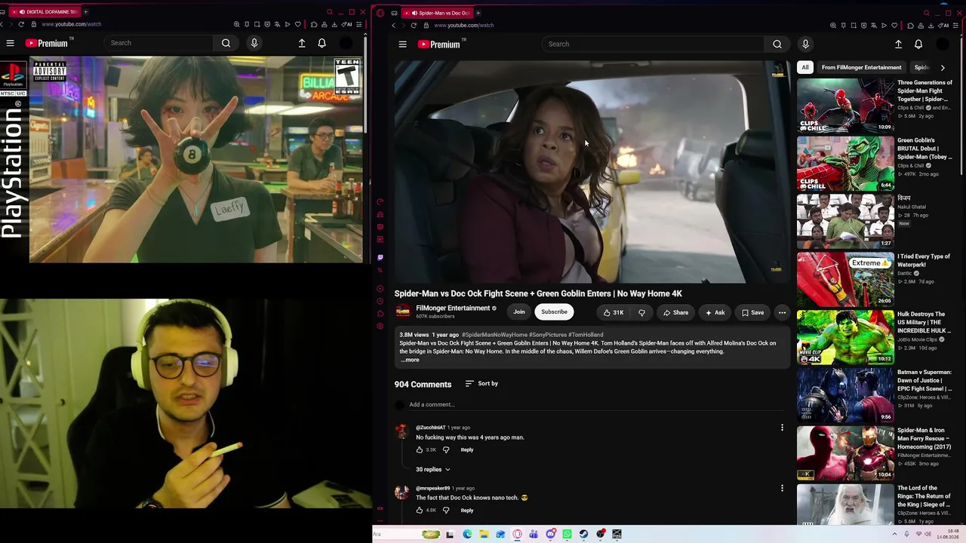Dislike @ZucchiniAT's comment
The height and width of the screenshot is (543, 966).
click(446, 449)
